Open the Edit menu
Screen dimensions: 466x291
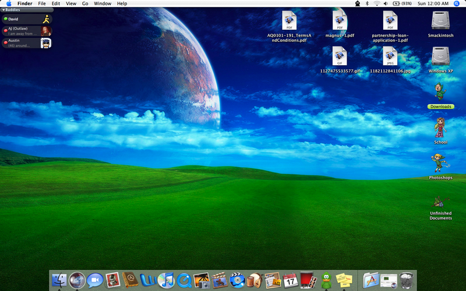56,3
